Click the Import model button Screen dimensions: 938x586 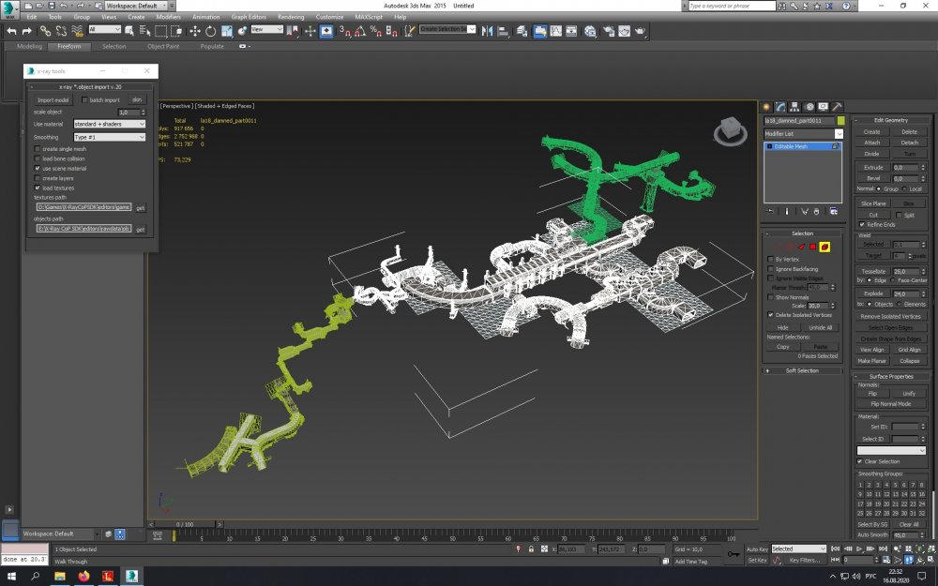53,99
